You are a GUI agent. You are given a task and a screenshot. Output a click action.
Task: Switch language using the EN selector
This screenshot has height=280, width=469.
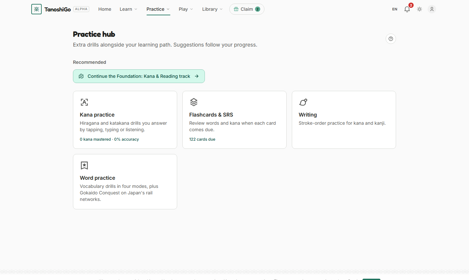[x=395, y=9]
